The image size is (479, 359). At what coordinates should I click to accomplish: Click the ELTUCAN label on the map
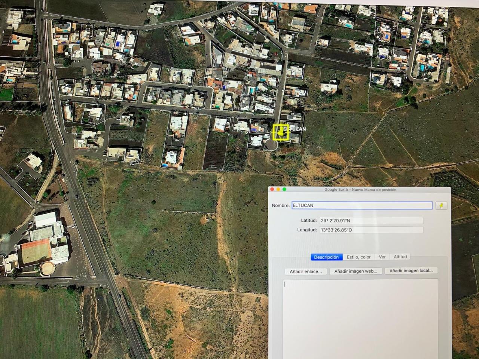point(295,129)
